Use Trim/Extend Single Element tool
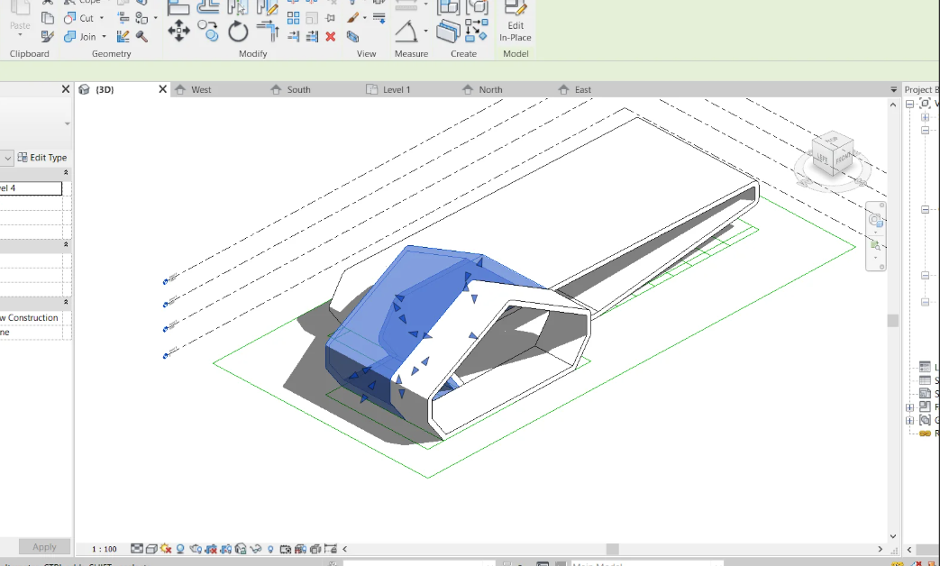 (x=293, y=37)
